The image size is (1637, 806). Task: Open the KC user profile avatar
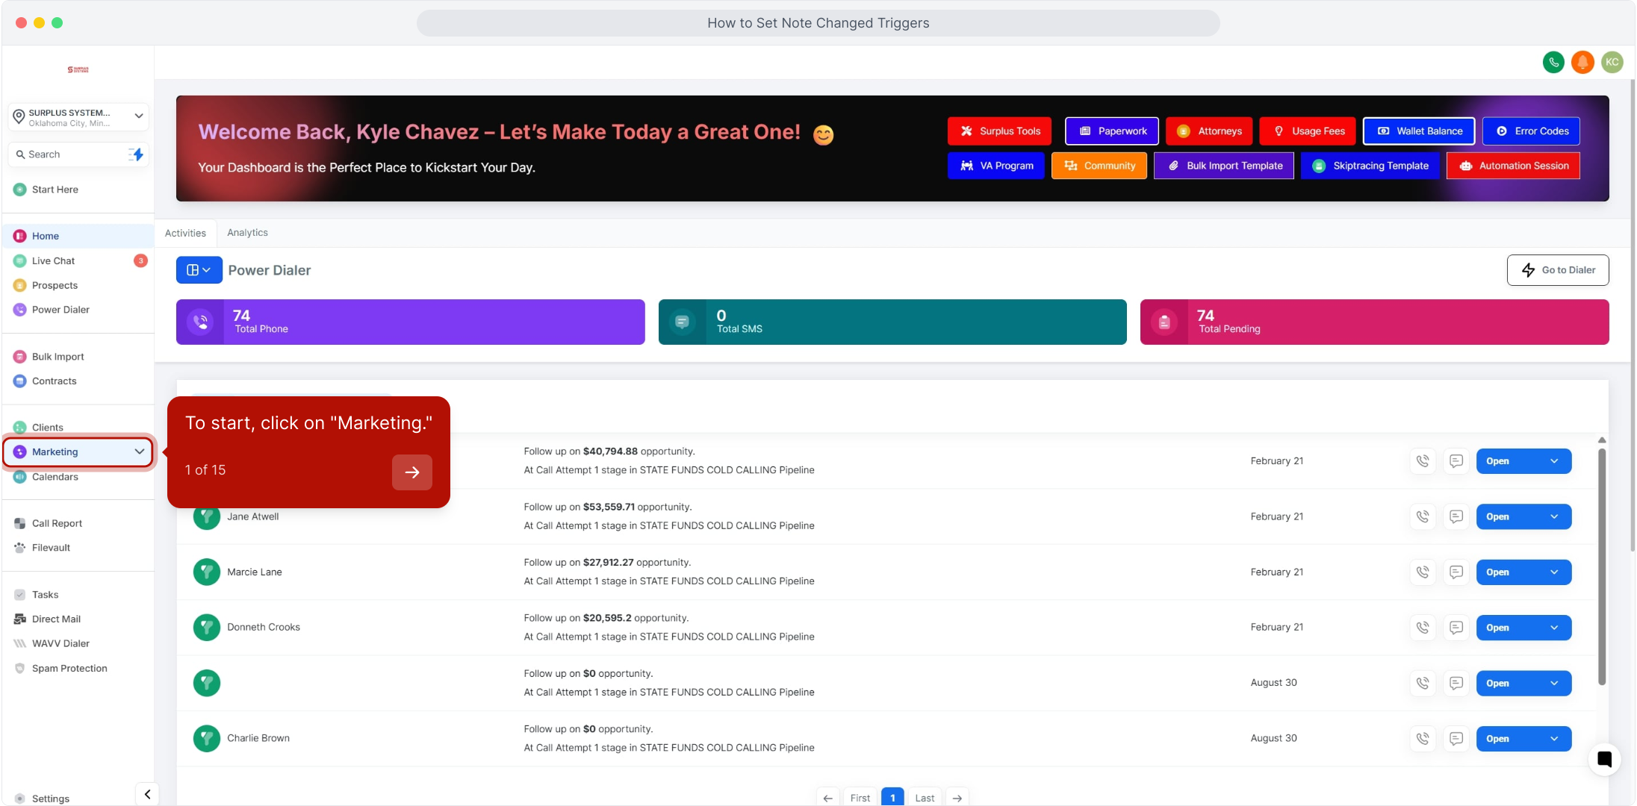tap(1612, 62)
